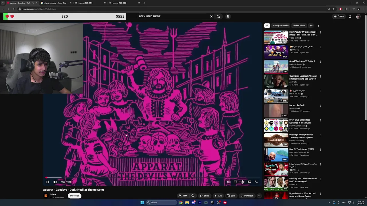Open YouTube notifications bell
Viewport: 367px width, 206px height.
(350, 16)
